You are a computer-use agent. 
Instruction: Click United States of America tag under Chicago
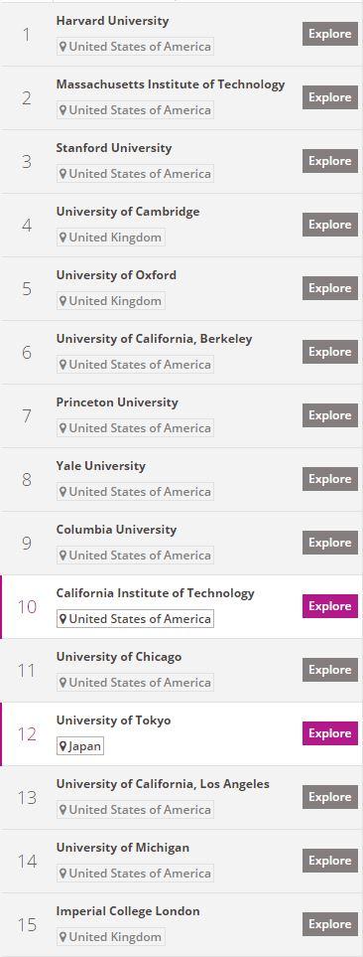coord(135,683)
